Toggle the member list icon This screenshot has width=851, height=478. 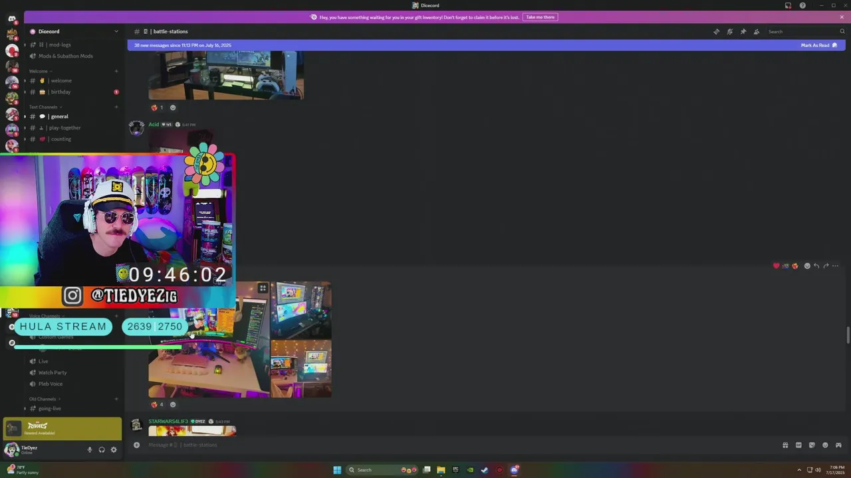[757, 31]
